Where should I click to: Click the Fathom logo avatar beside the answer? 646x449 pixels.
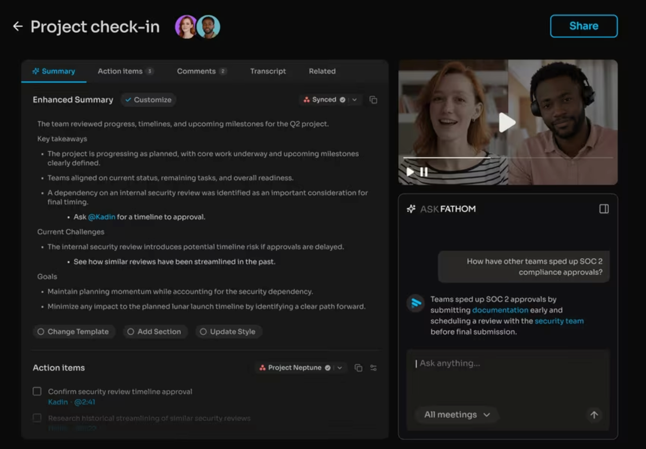tap(416, 303)
